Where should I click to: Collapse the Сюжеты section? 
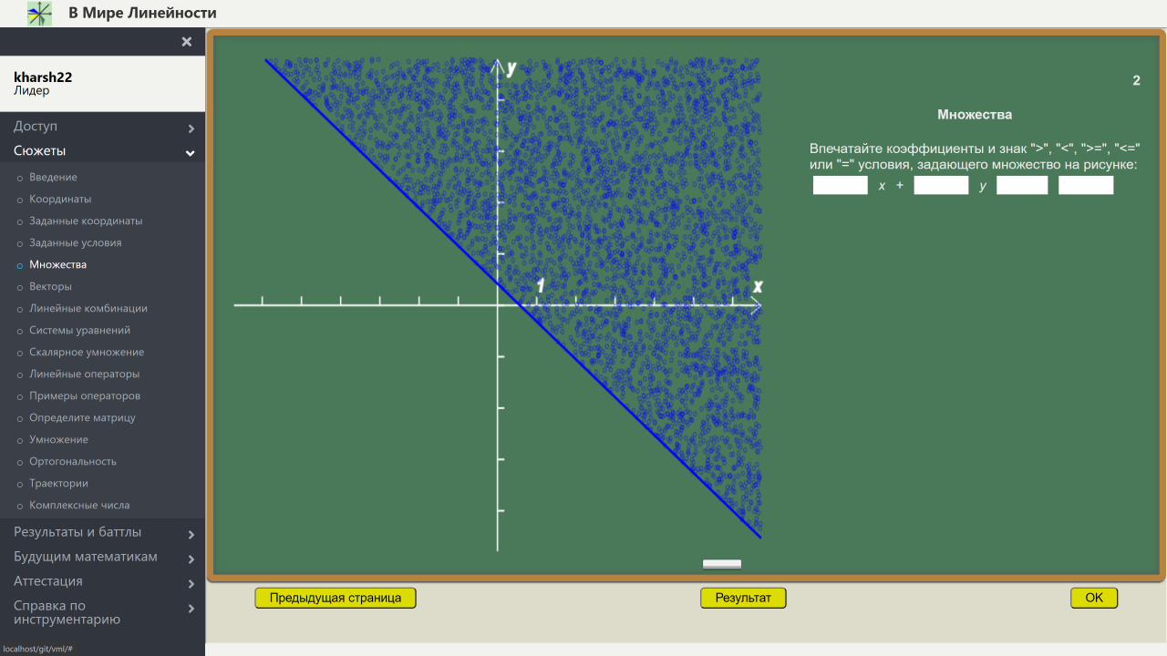(x=102, y=151)
